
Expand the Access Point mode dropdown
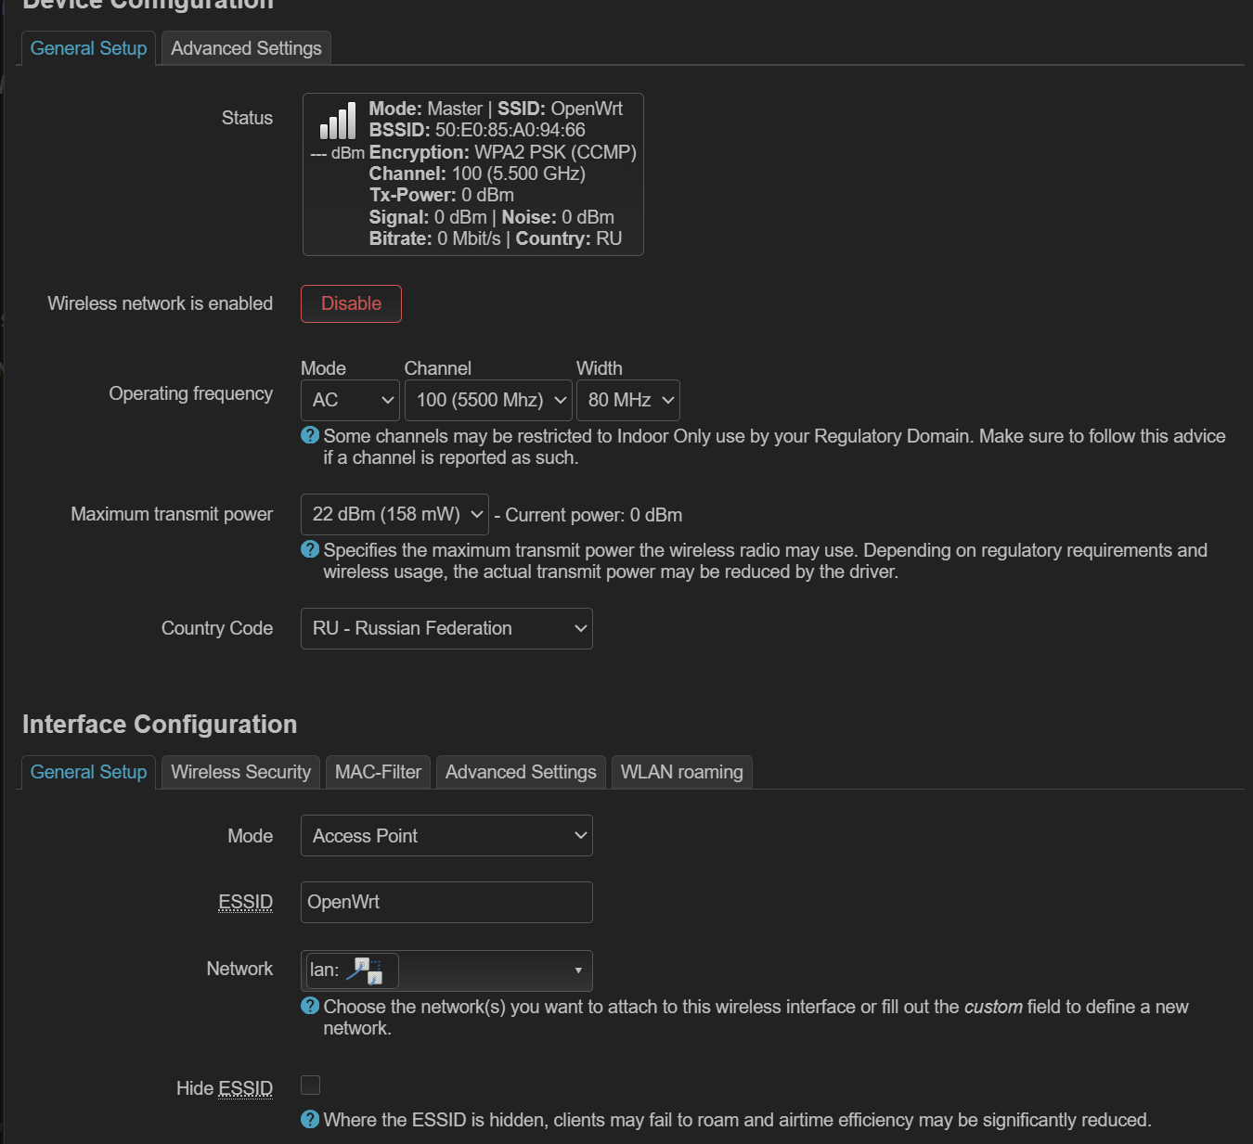(x=446, y=836)
